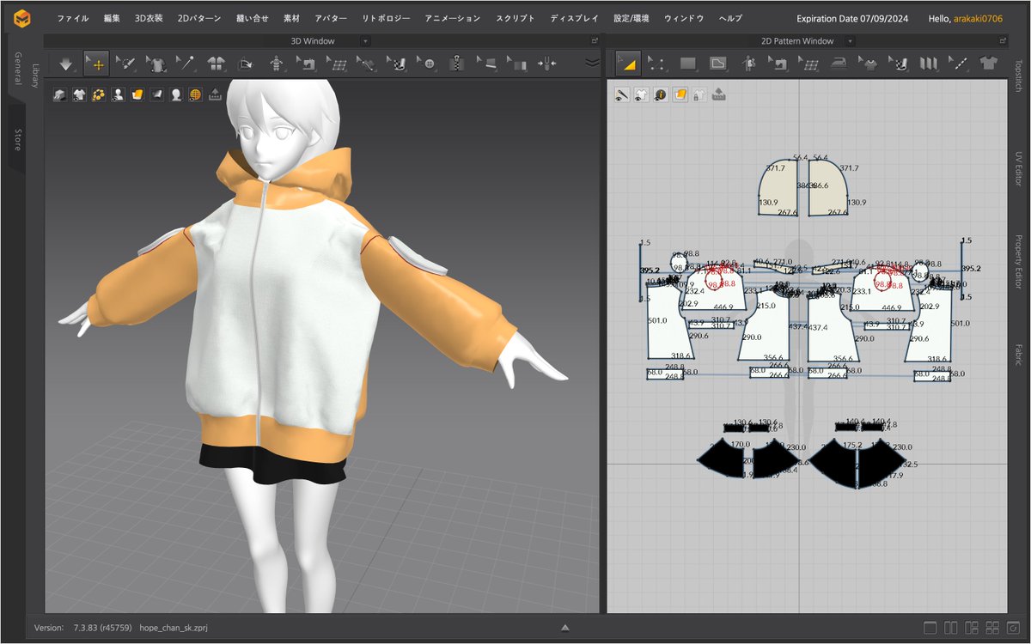
Task: Click the avatar figure tool in 3D toolbar
Action: pyautogui.click(x=276, y=63)
